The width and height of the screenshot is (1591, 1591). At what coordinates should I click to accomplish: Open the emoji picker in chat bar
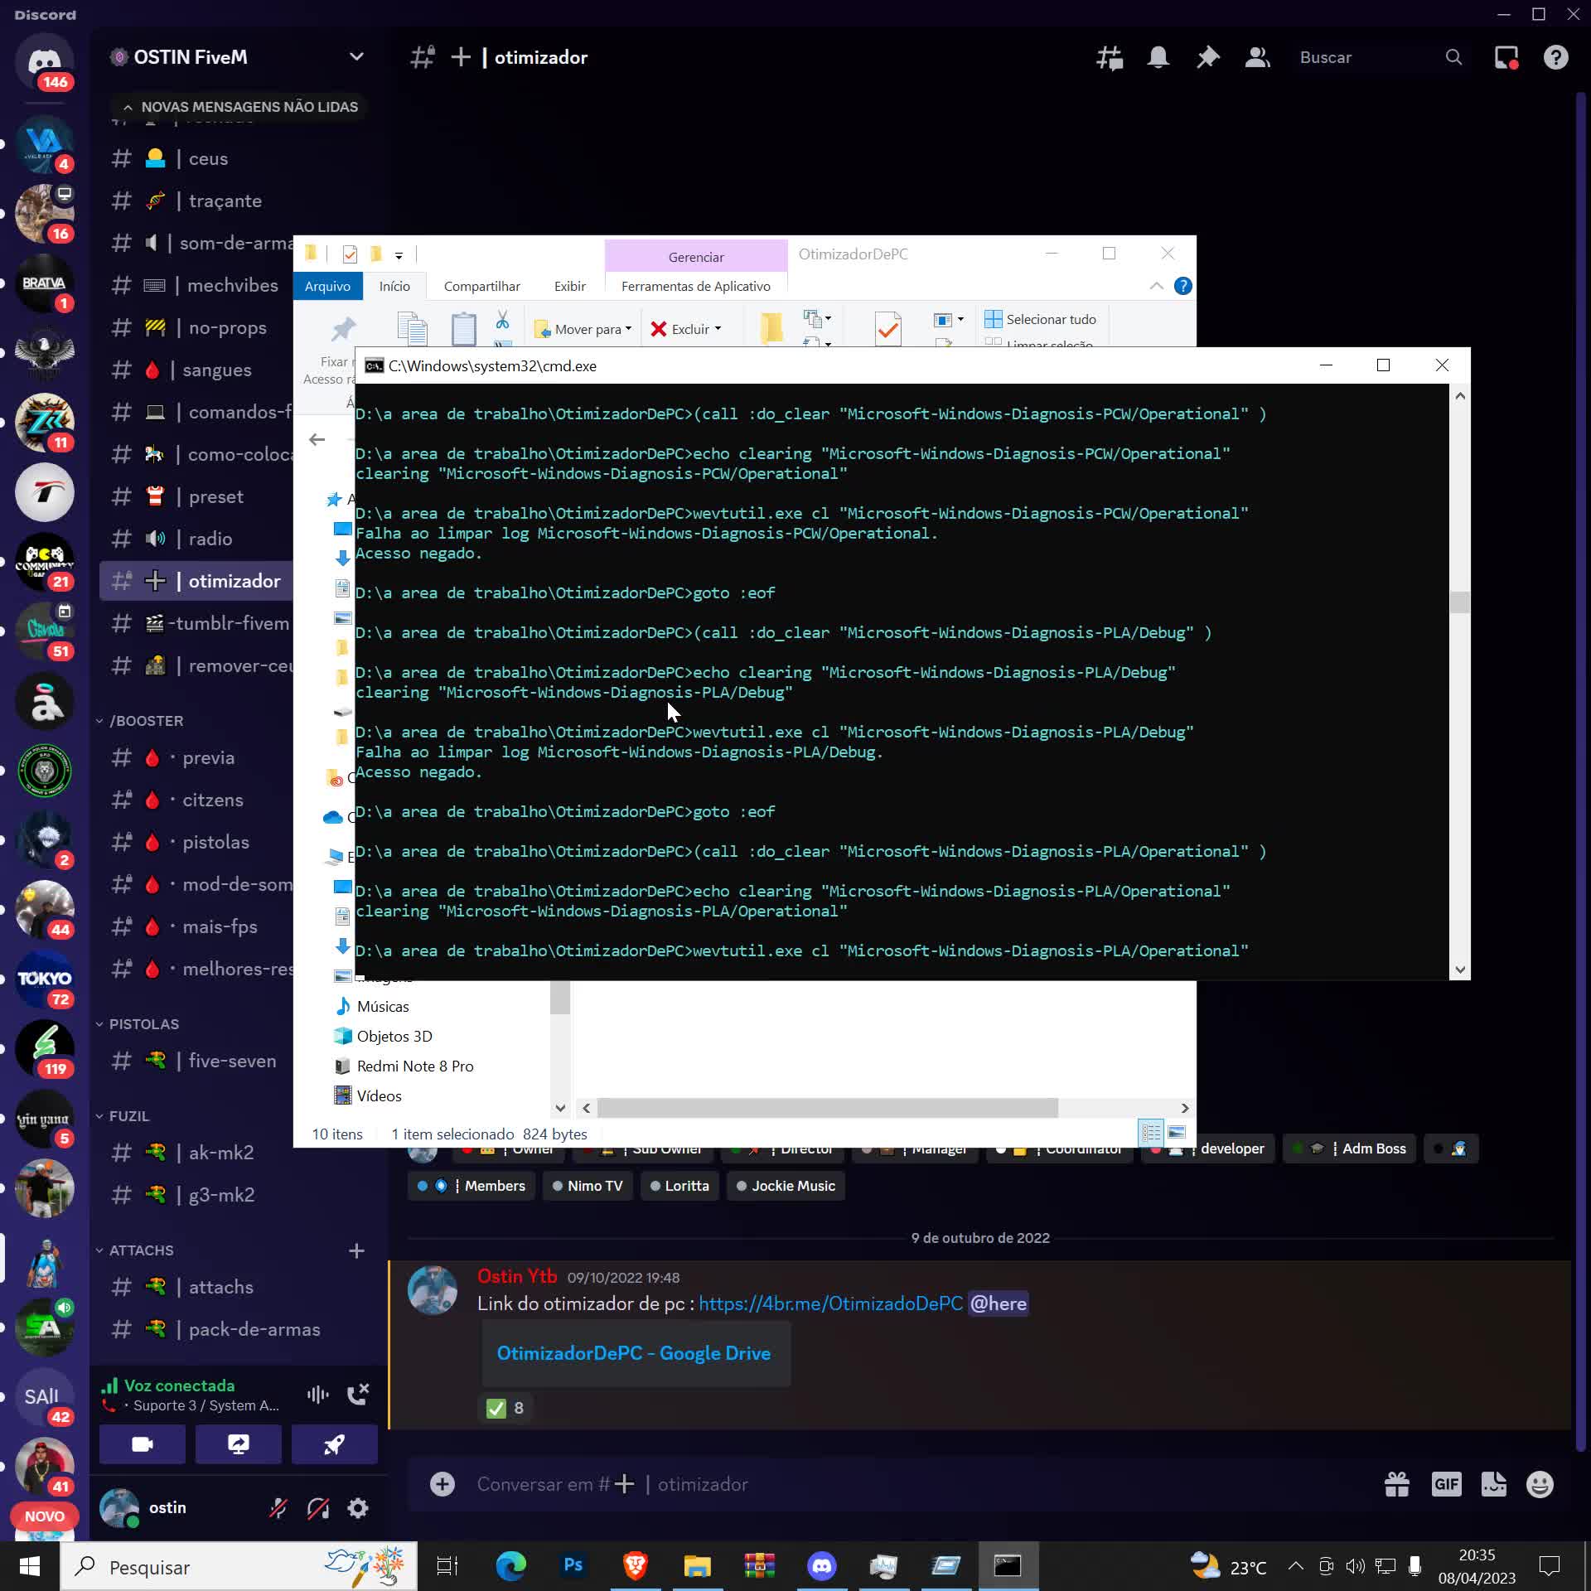[1540, 1483]
